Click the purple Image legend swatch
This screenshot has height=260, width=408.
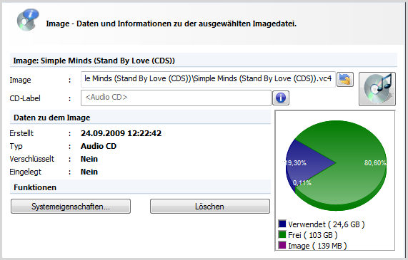[x=282, y=245]
